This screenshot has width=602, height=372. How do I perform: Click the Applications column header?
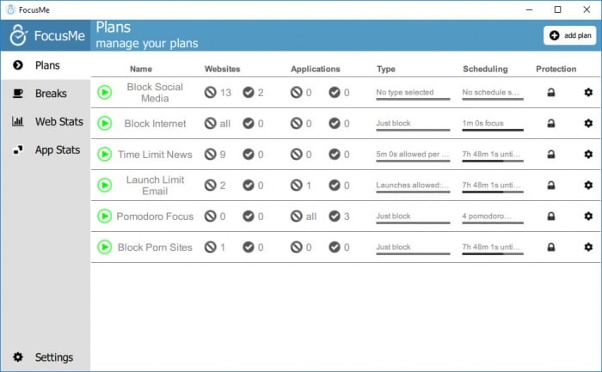click(x=316, y=69)
